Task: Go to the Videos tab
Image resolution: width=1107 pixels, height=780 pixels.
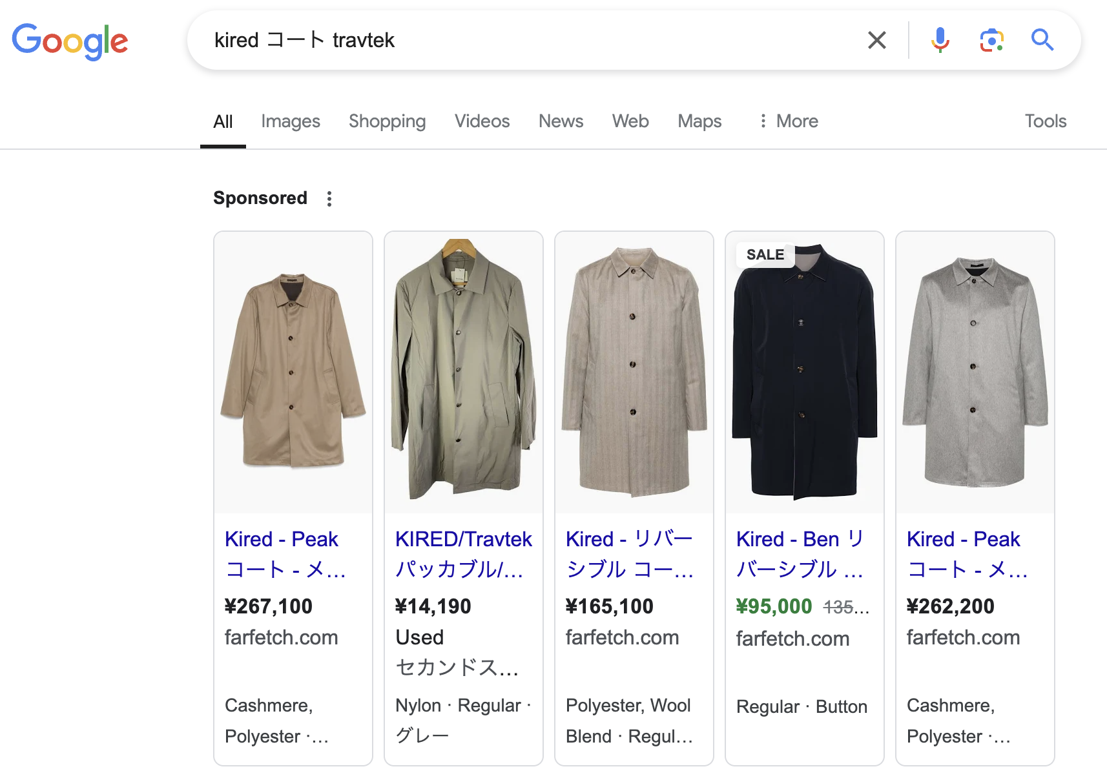Action: pos(482,121)
